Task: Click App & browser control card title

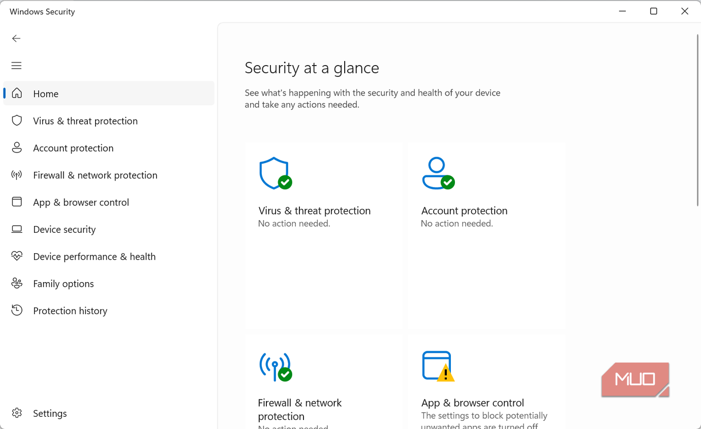Action: (472, 403)
